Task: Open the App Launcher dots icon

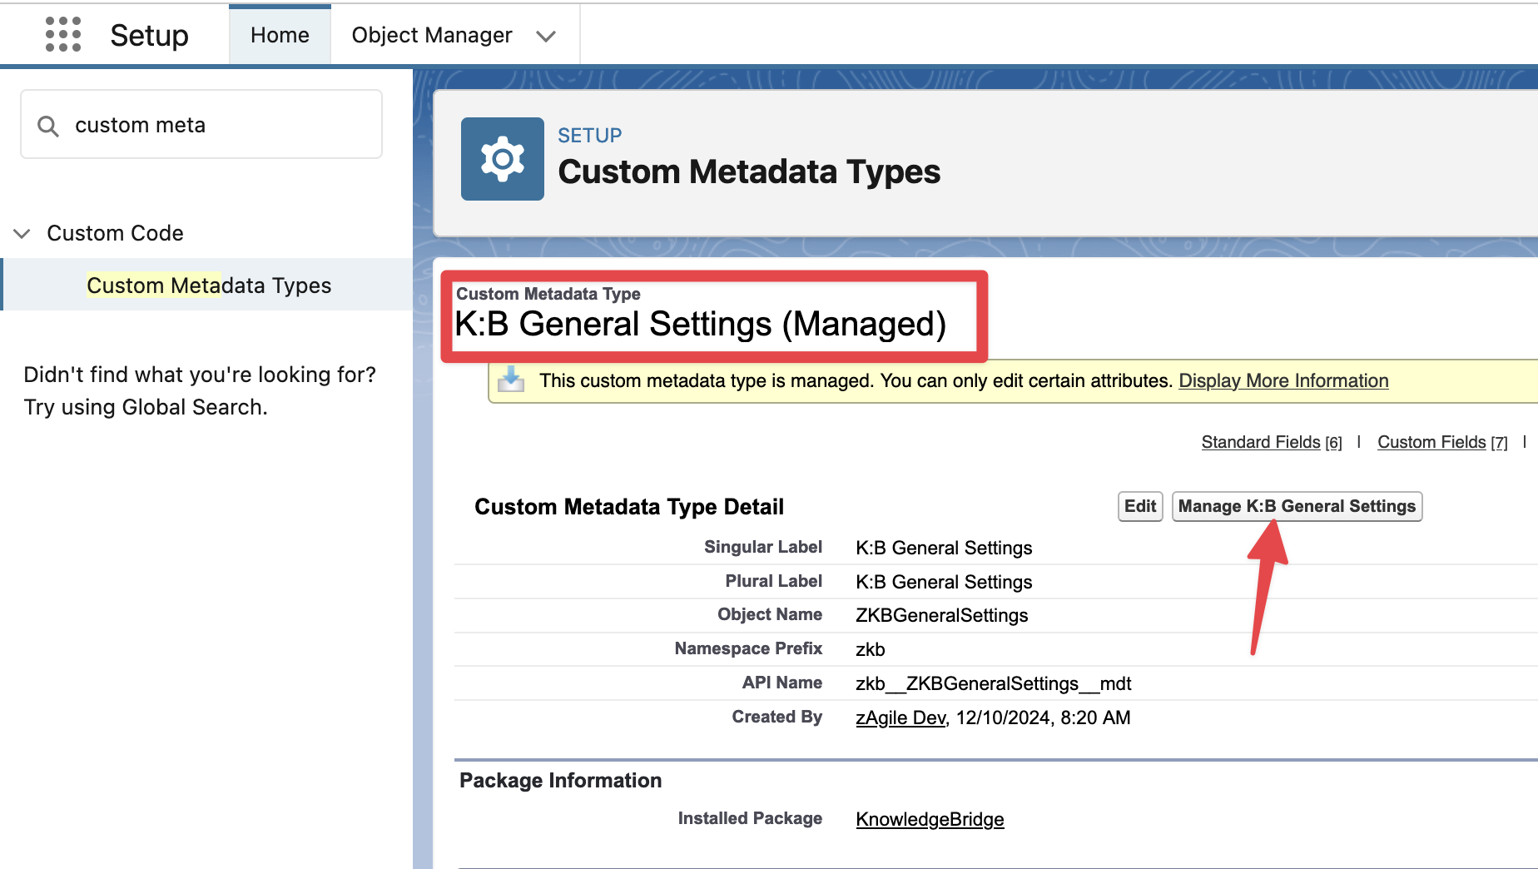Action: pos(63,35)
